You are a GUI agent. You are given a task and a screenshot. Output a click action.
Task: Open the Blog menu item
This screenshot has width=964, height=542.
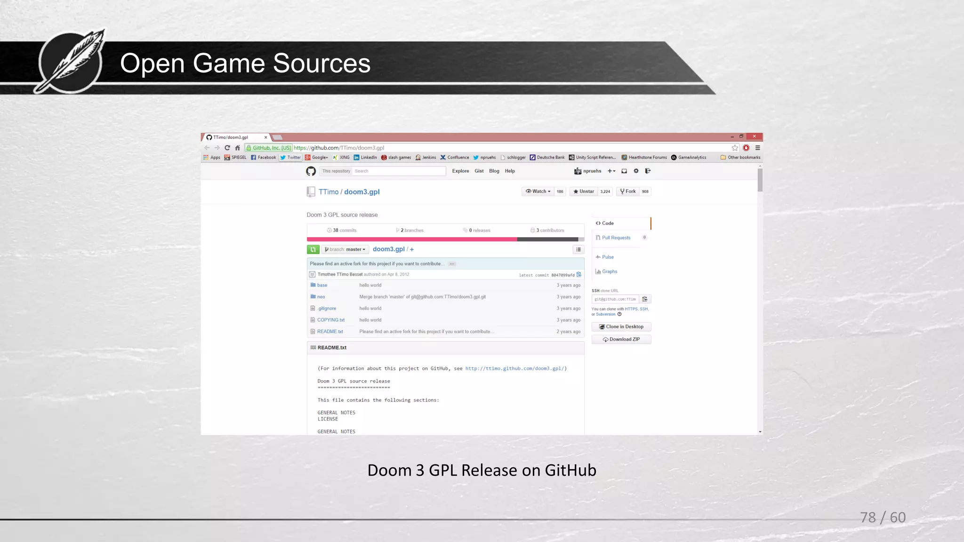click(x=494, y=171)
